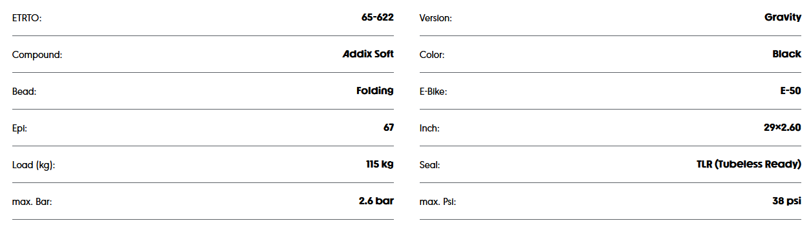811x232 pixels.
Task: Click the Black color value
Action: (x=786, y=54)
